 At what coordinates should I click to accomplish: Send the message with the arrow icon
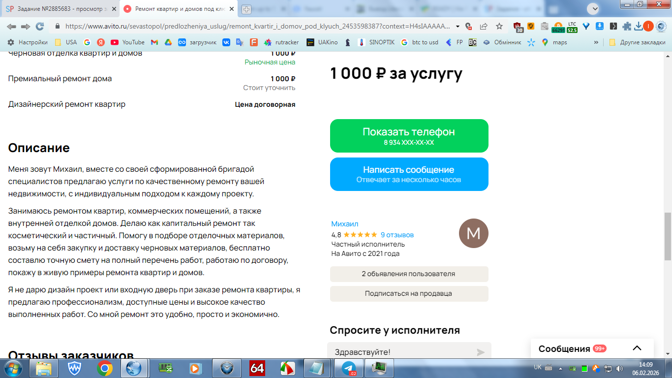(481, 352)
